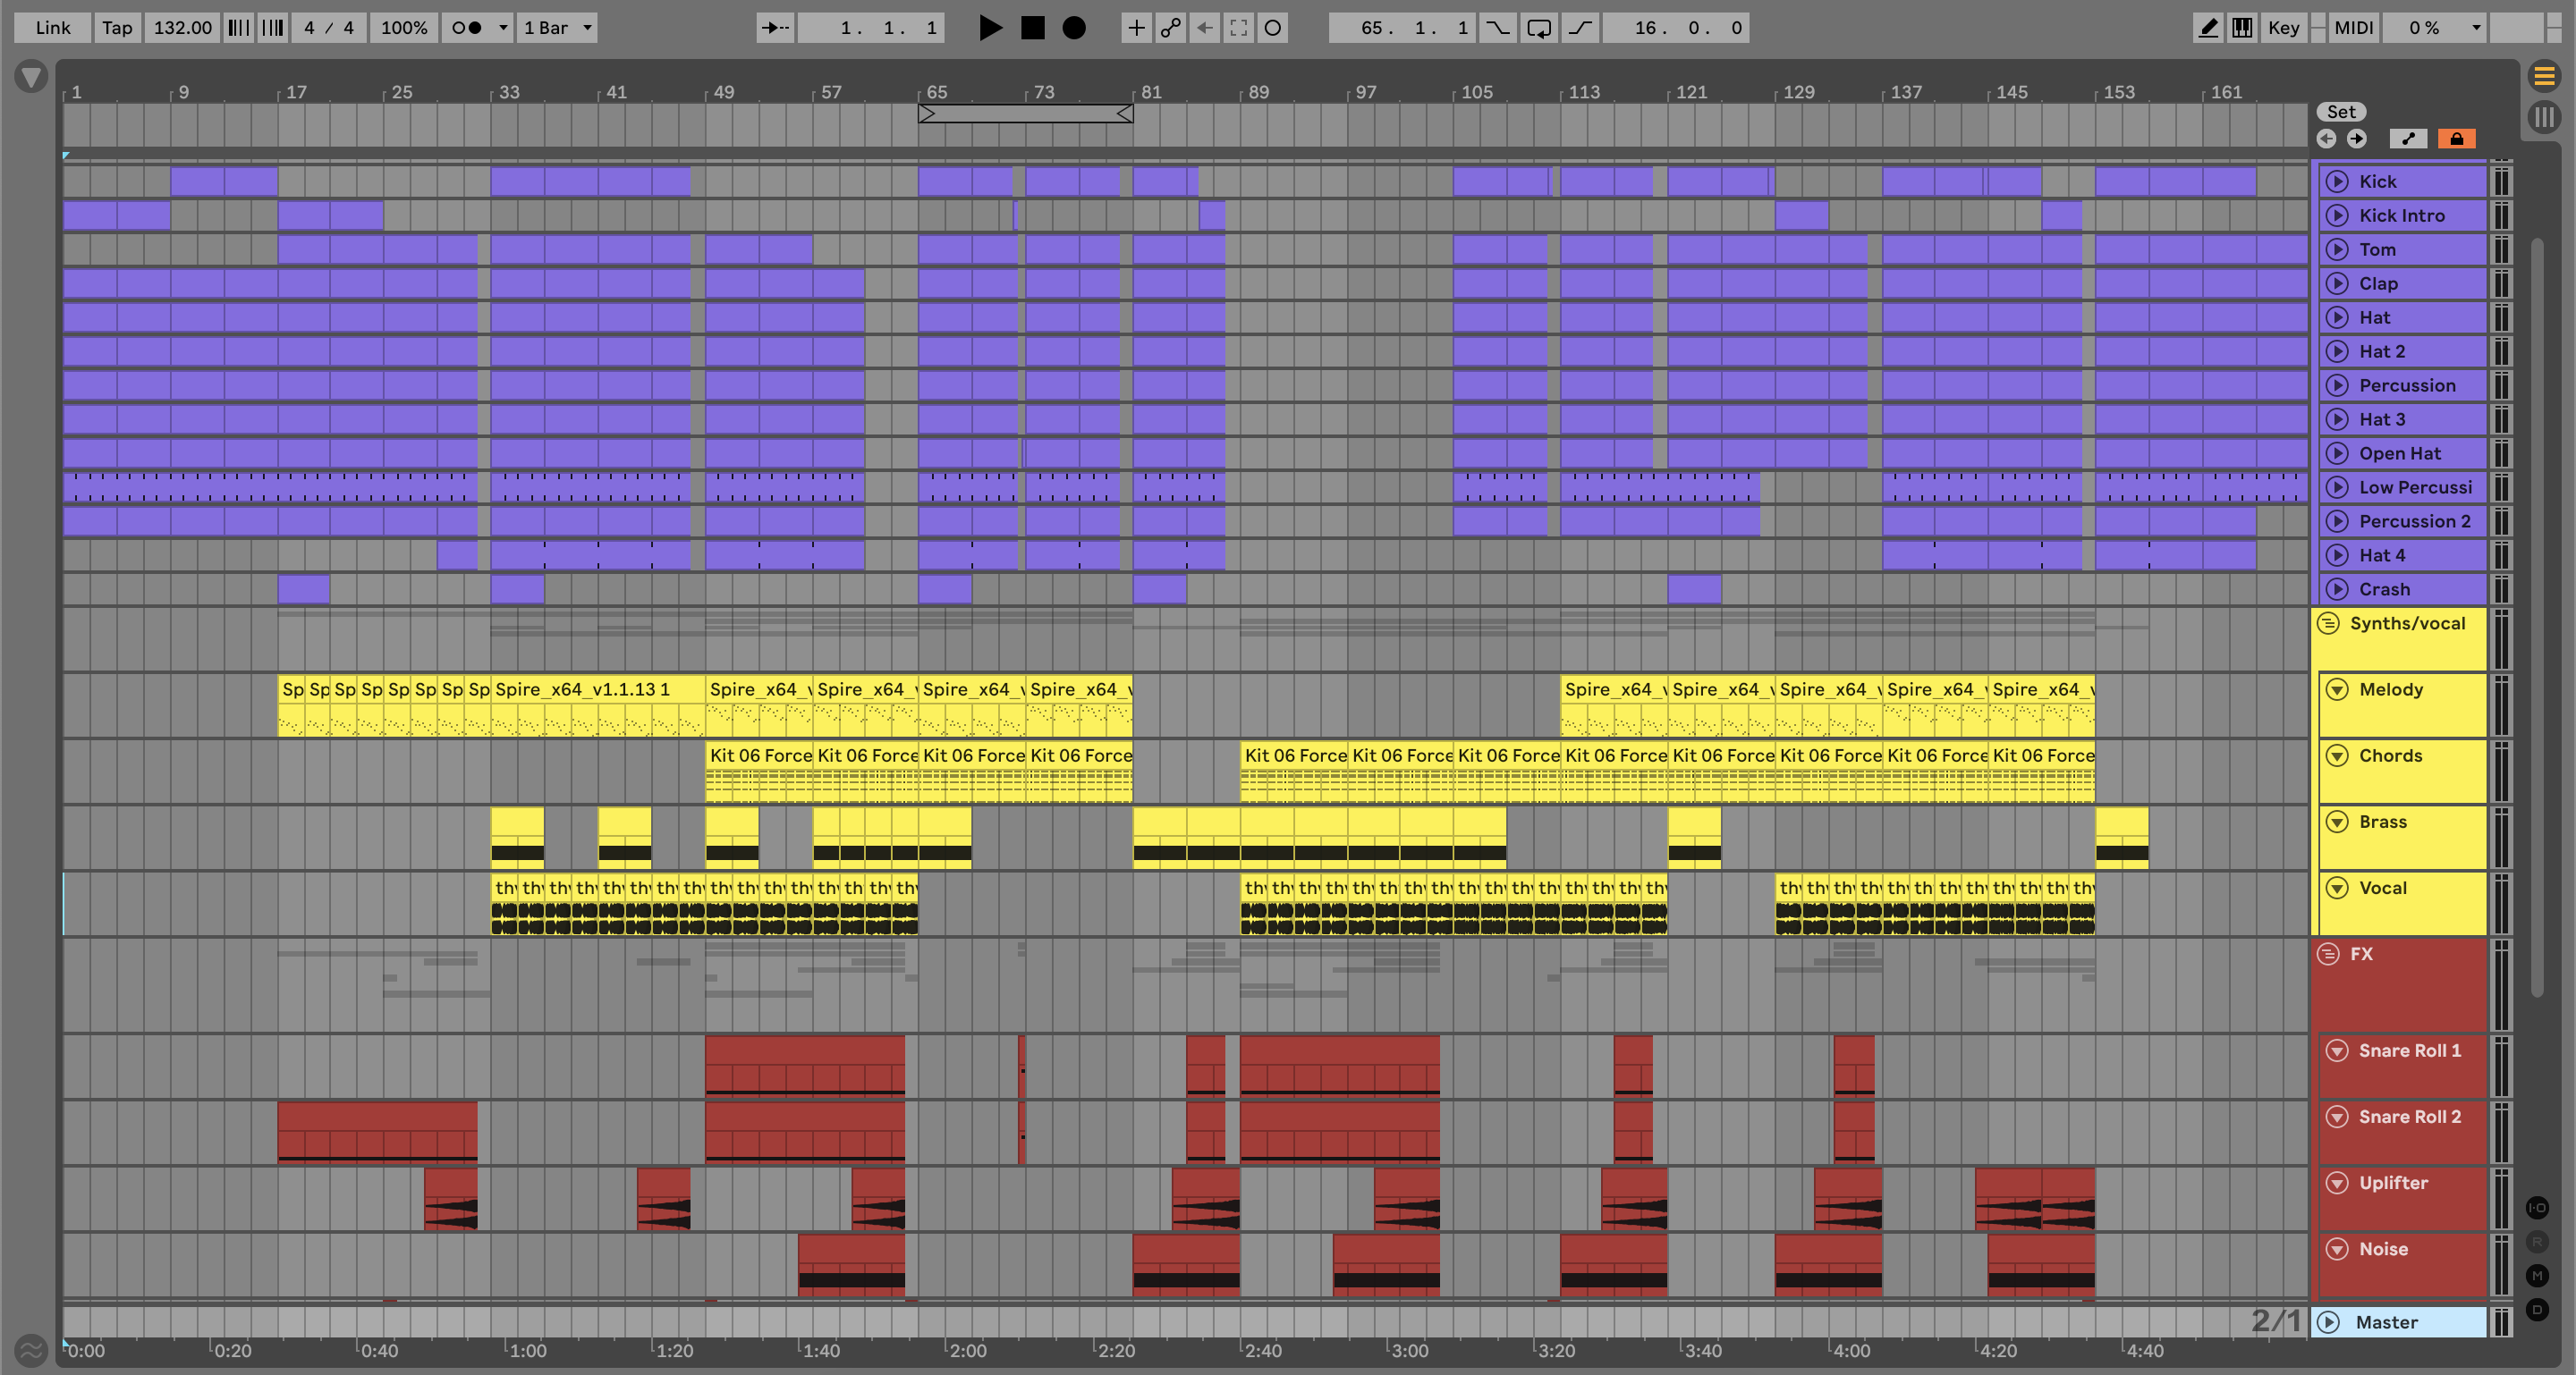Click the Set locator button
Screen dimensions: 2576x1375
(x=2340, y=112)
